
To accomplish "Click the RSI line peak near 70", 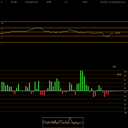I will coord(37,28).
